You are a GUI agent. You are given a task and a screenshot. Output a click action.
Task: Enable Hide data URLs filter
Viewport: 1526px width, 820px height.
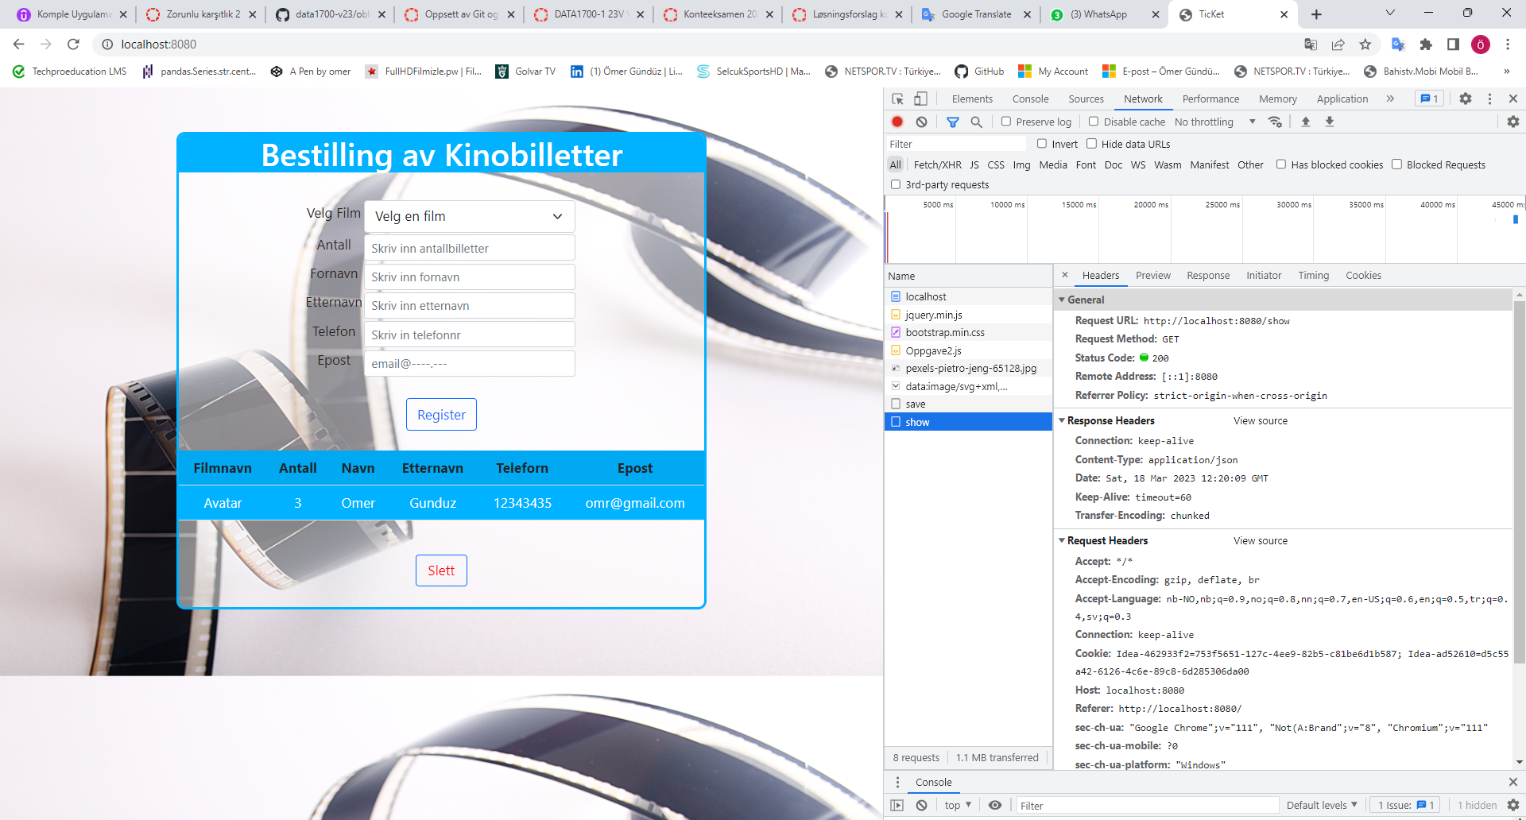[x=1092, y=144]
